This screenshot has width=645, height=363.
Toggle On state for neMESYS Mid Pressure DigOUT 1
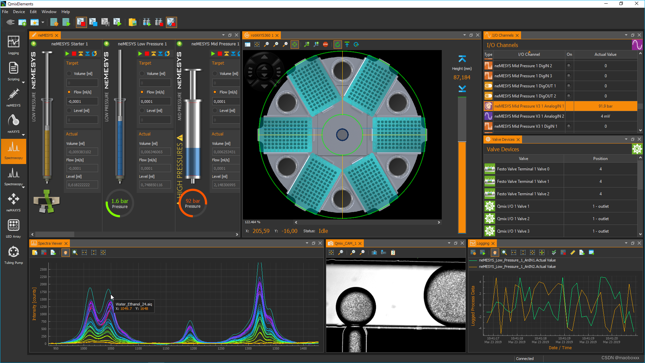(x=568, y=86)
